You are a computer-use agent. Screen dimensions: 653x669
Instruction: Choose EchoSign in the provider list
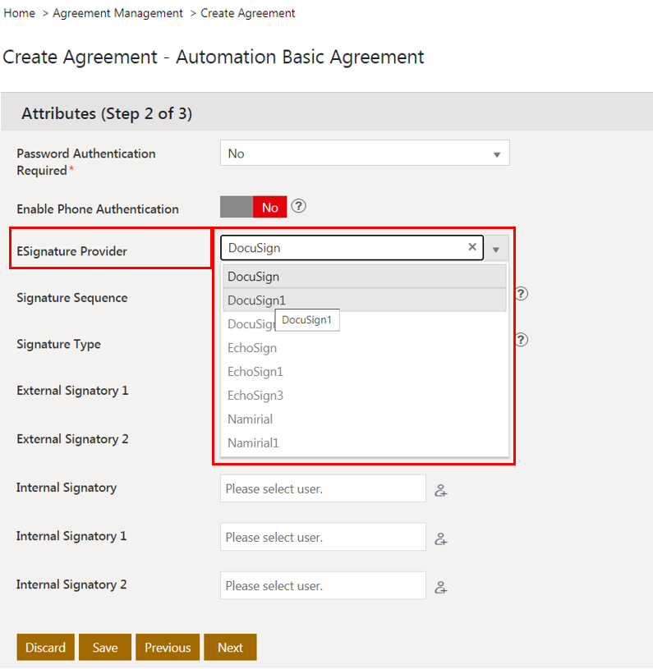click(252, 348)
